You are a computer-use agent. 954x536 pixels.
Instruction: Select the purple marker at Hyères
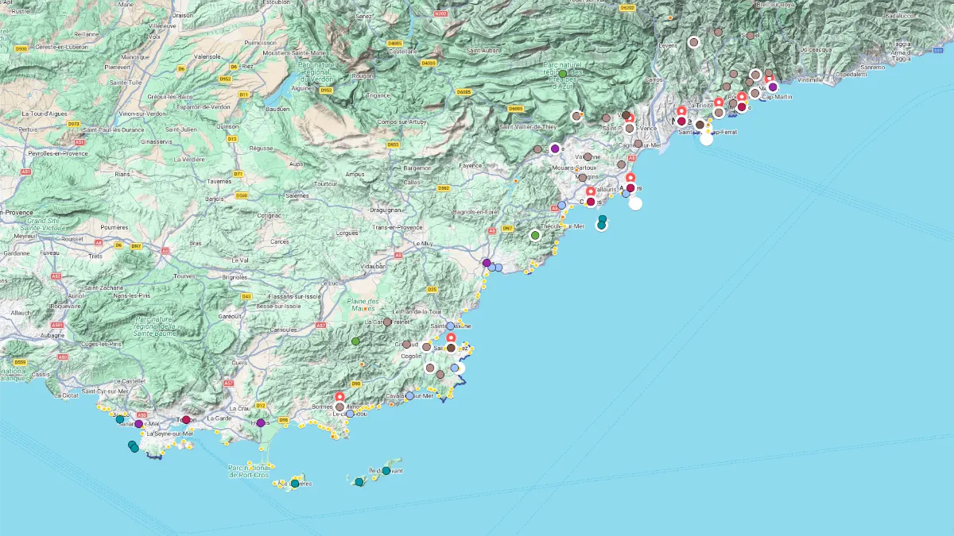point(260,423)
